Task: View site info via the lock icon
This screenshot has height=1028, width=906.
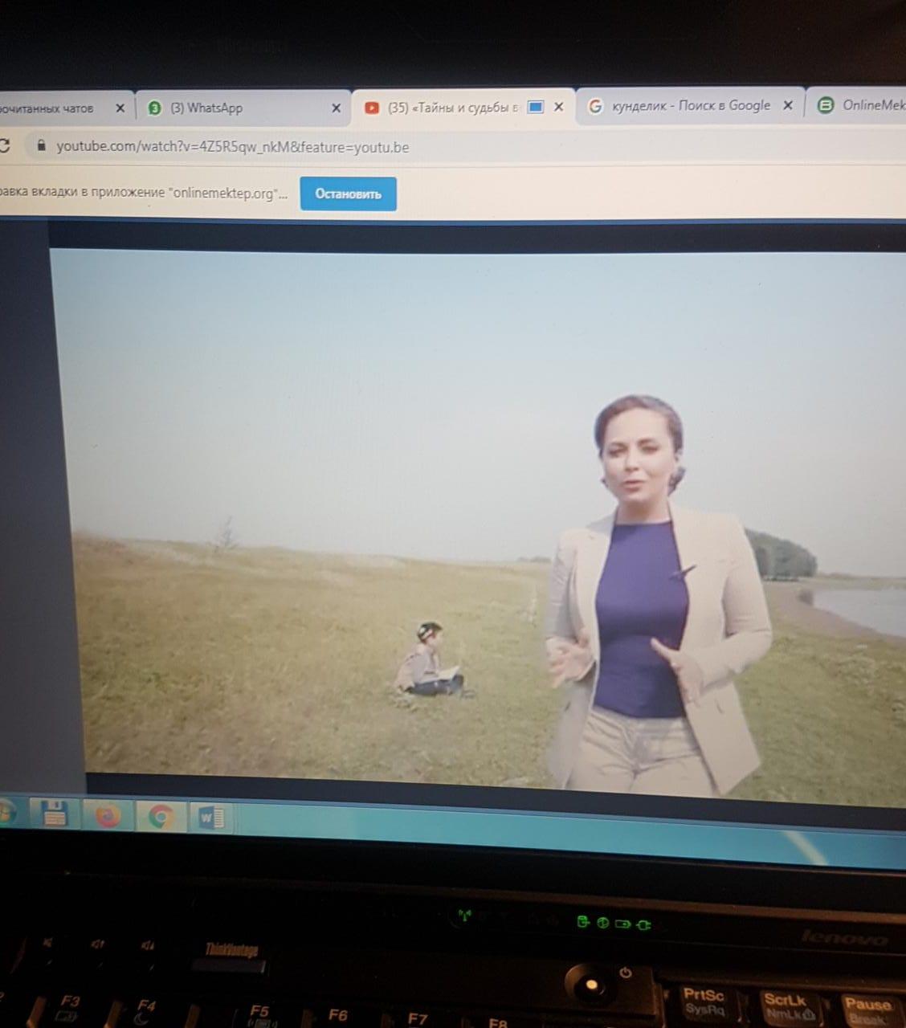Action: [x=42, y=145]
